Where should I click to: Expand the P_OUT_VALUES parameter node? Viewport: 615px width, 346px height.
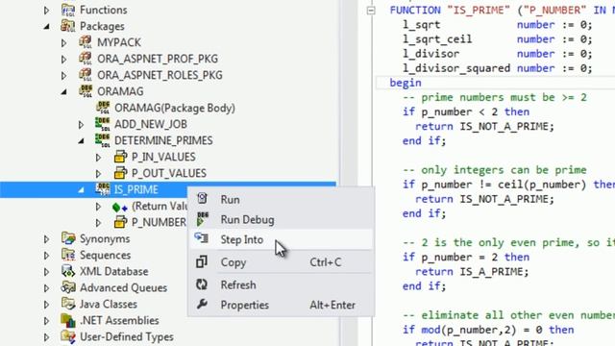98,174
